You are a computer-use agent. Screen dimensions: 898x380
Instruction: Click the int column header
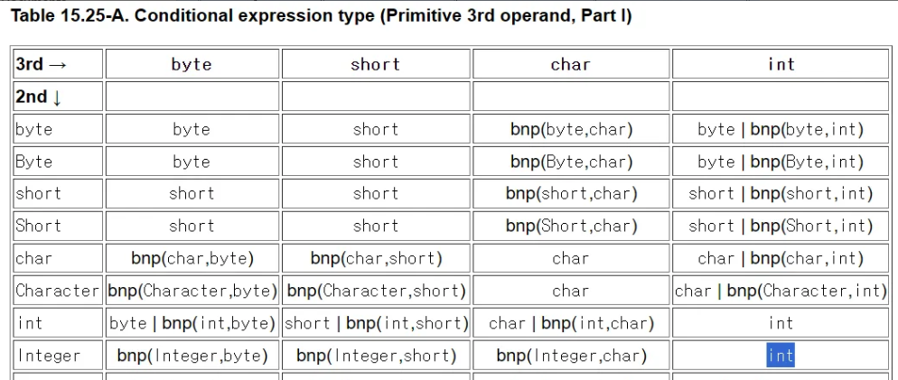(x=781, y=63)
